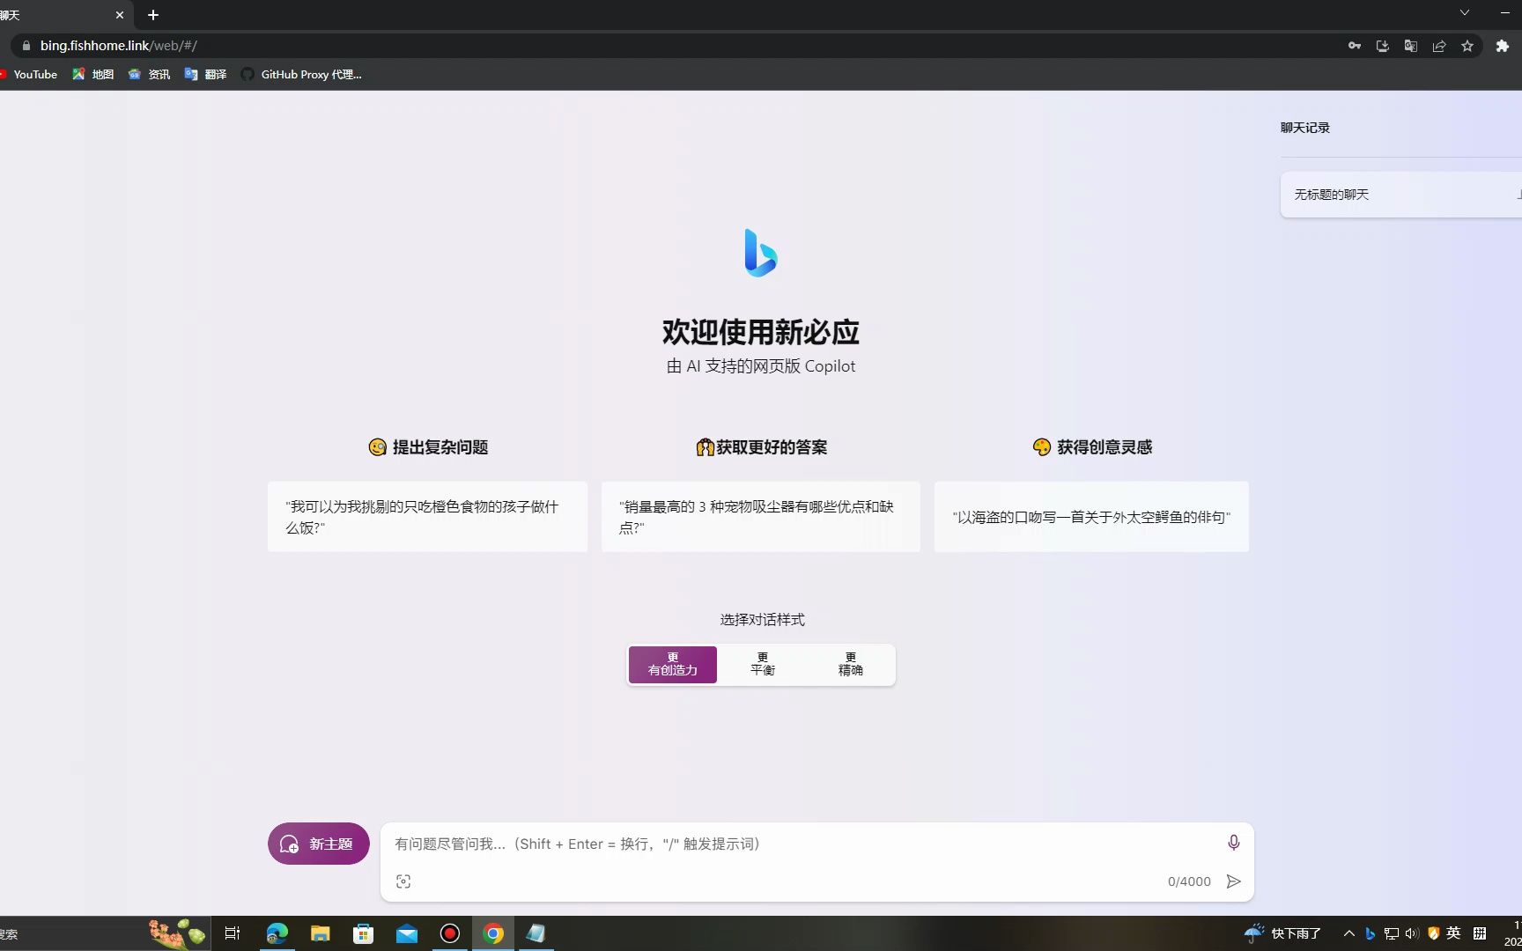The image size is (1522, 951).
Task: Close the current 聊天 tab
Action: 120,15
